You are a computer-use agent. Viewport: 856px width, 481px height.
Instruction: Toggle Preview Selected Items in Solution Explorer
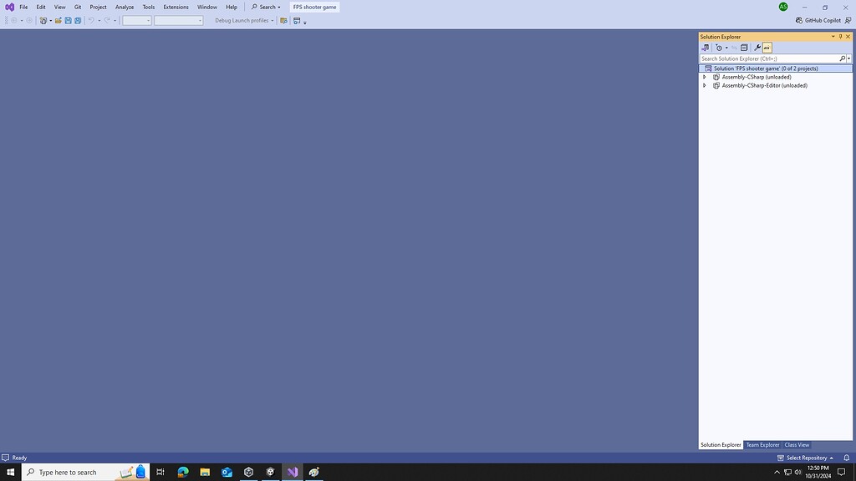767,48
